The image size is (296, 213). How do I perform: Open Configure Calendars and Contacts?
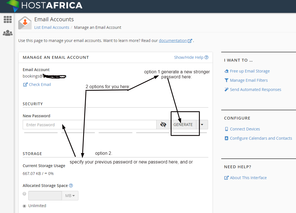pyautogui.click(x=261, y=138)
